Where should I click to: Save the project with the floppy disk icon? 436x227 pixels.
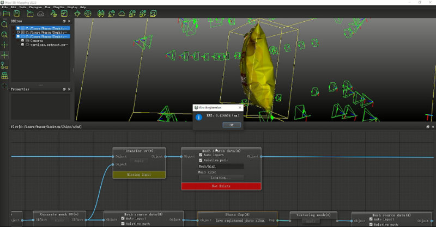(x=17, y=13)
